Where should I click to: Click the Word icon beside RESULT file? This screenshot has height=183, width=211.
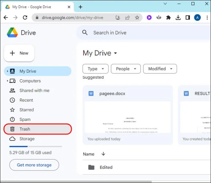coord(186,93)
